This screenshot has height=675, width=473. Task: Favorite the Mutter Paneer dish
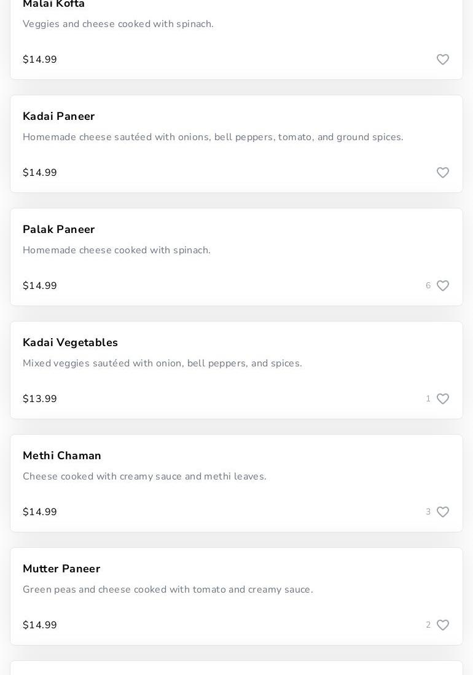[x=442, y=625]
